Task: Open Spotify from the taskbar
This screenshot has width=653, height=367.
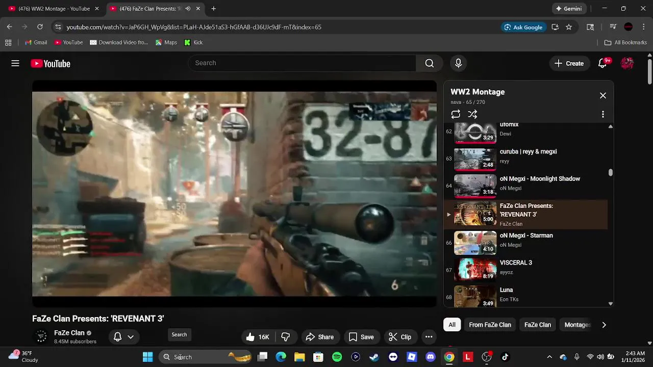Action: click(337, 357)
